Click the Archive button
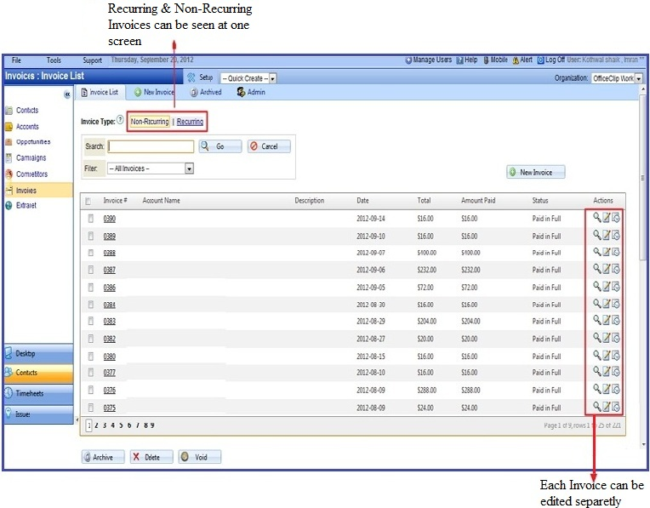 coord(103,457)
